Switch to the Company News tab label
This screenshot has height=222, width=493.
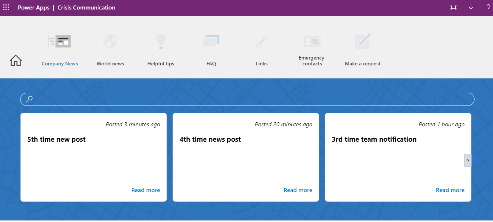tap(60, 64)
